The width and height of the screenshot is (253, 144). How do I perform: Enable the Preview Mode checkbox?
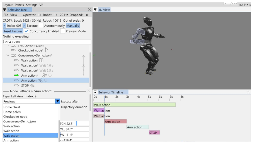(x=63, y=31)
